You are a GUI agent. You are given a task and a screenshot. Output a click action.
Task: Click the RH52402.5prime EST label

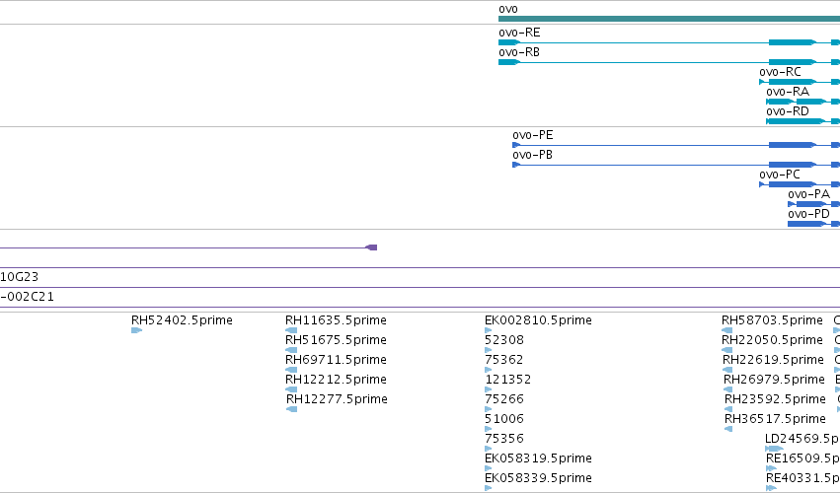click(182, 320)
